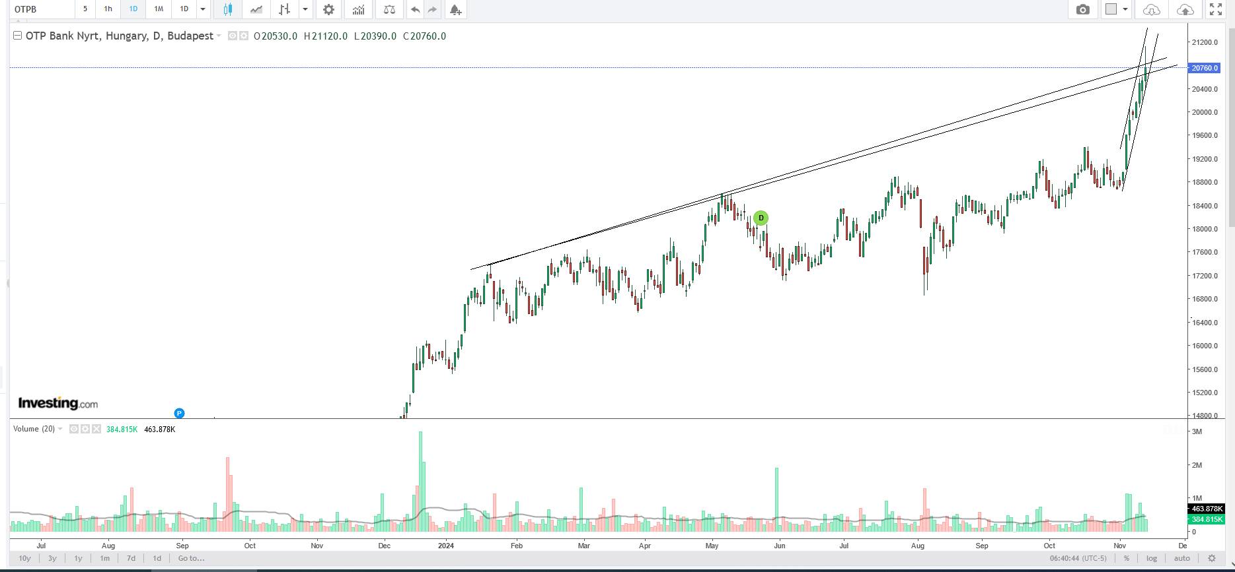
Task: Toggle visibility of OTP Bank series
Action: pos(233,36)
